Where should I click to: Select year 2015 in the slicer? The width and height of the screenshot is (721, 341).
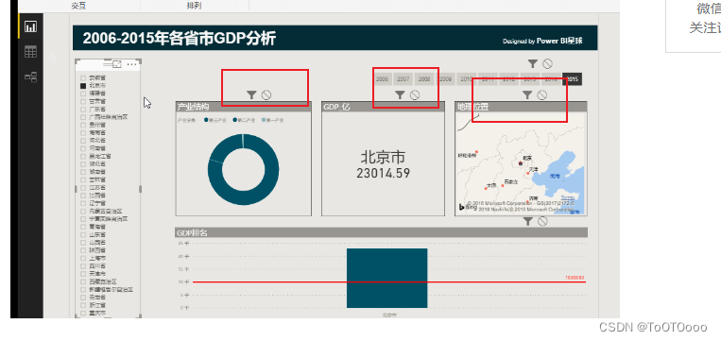[572, 79]
